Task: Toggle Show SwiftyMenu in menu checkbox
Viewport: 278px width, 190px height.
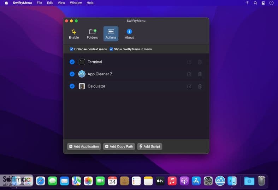Action: (x=111, y=49)
